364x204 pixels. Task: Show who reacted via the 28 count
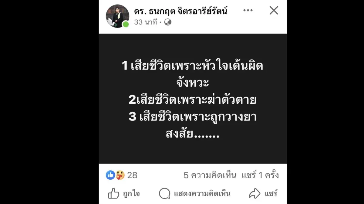132,175
